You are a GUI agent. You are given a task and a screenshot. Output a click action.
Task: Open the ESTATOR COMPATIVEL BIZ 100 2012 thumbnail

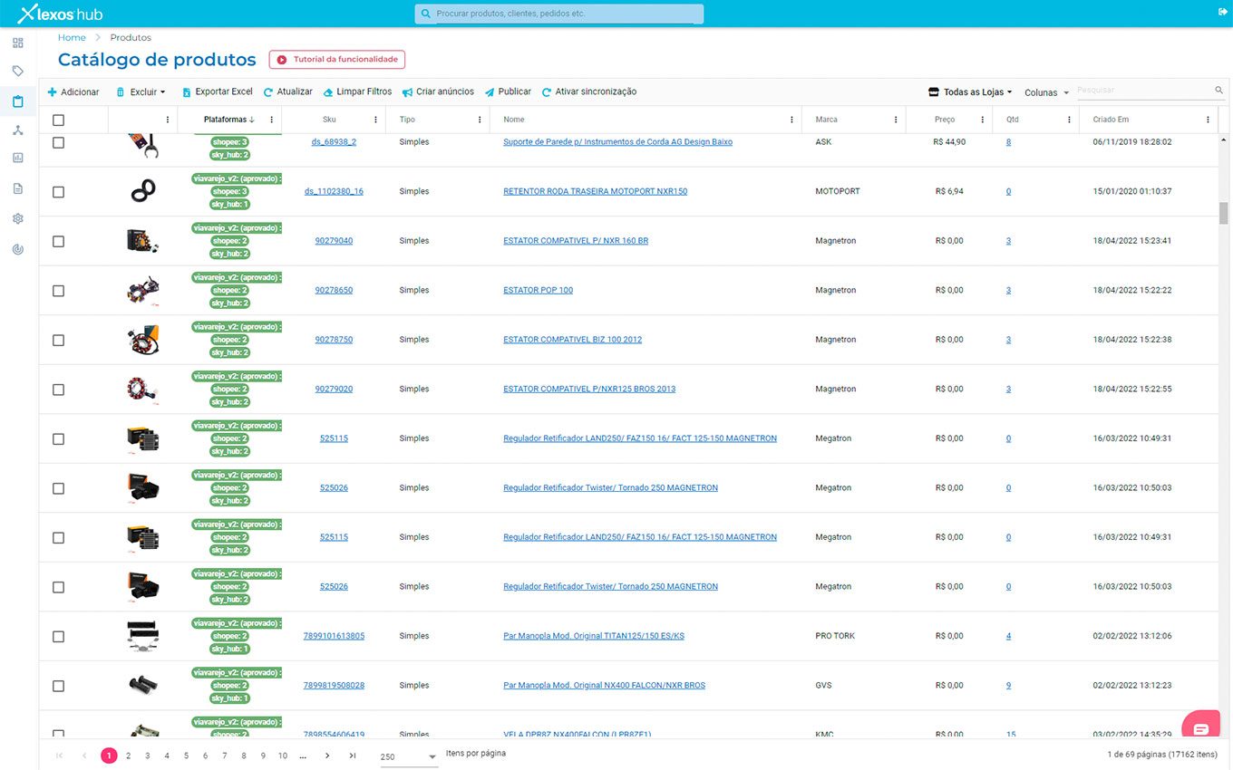[143, 340]
